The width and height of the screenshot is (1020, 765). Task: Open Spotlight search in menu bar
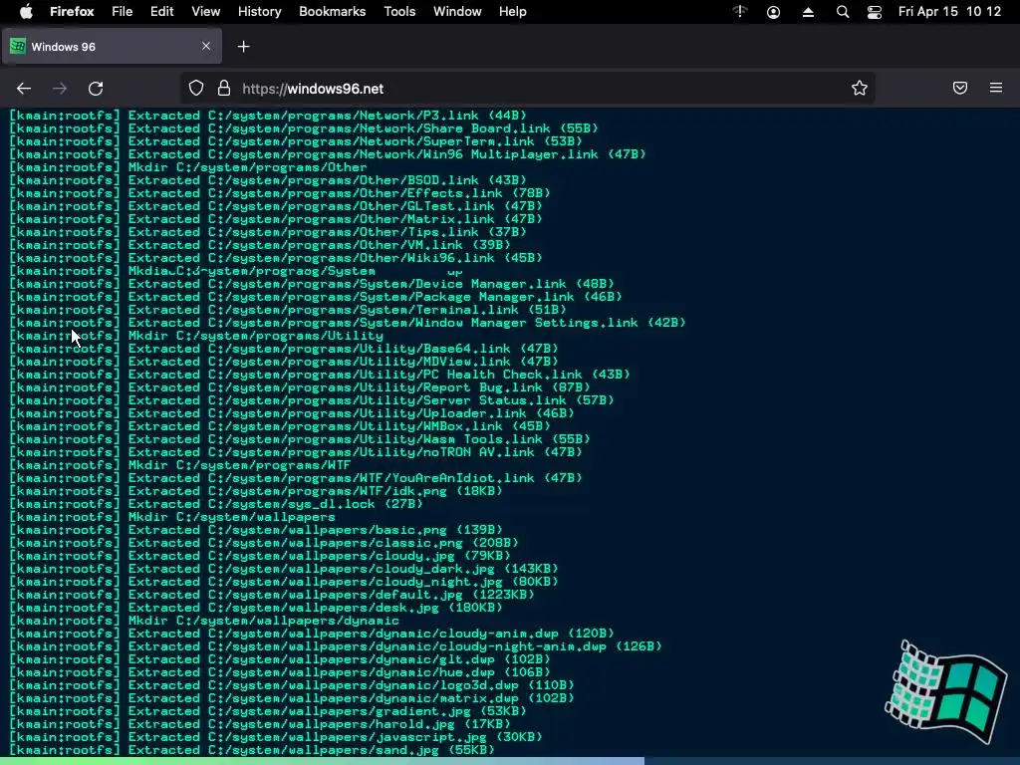pyautogui.click(x=843, y=12)
